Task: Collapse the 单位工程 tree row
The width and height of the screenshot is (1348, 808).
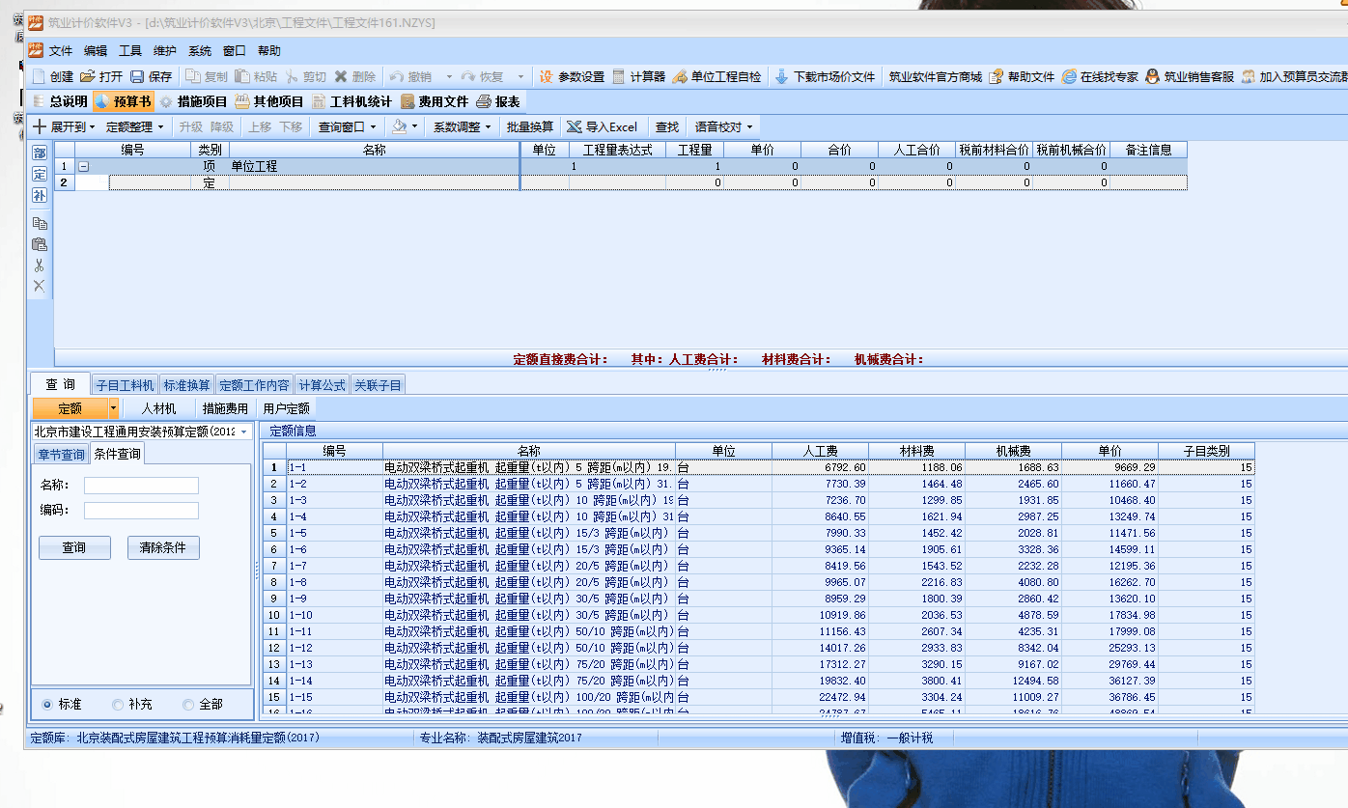Action: pyautogui.click(x=84, y=166)
